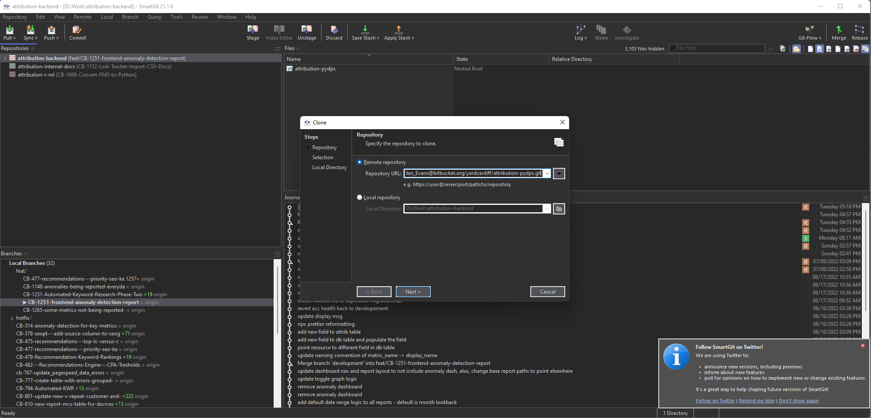871x418 pixels.
Task: Click the Stage toolbar icon
Action: pyautogui.click(x=253, y=32)
